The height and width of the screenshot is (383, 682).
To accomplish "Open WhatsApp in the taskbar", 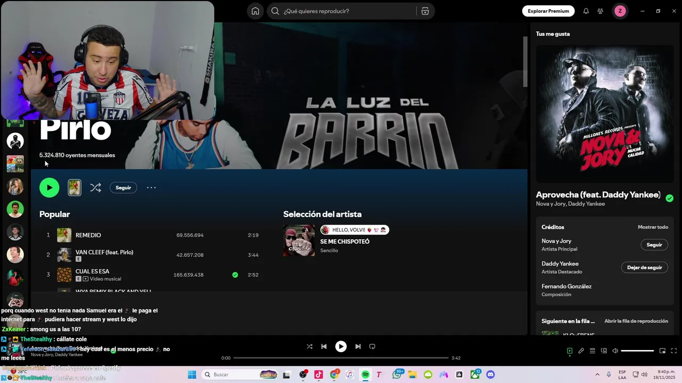I will click(x=397, y=375).
